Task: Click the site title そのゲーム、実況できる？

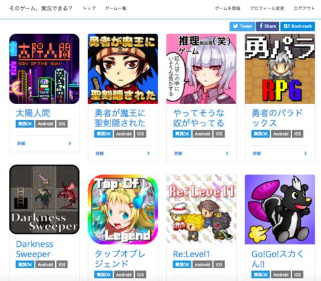Action: (41, 8)
